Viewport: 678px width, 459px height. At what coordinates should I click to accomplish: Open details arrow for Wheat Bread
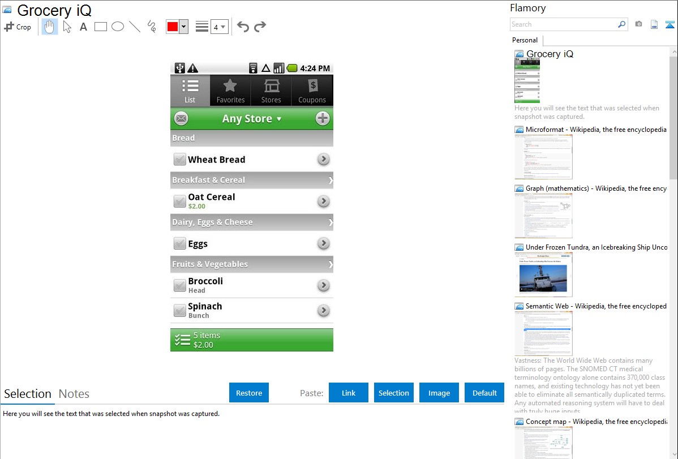[323, 159]
